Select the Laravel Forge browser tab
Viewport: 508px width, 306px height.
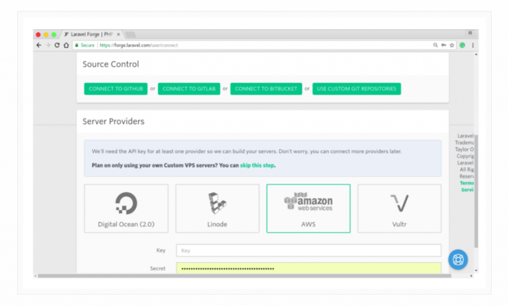[92, 34]
